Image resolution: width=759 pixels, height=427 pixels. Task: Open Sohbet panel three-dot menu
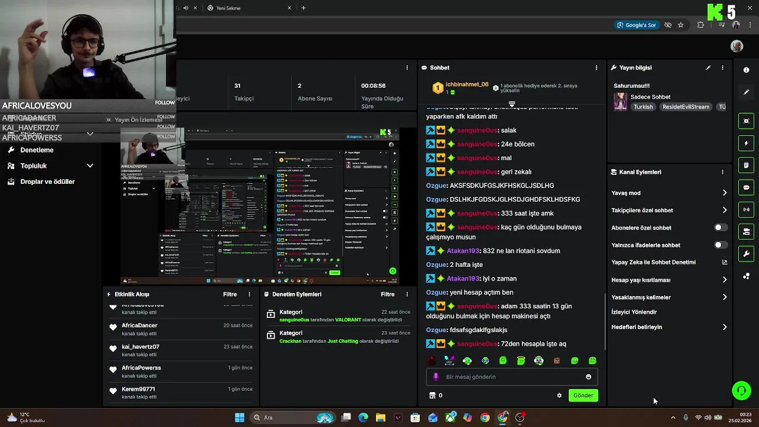[x=597, y=68]
